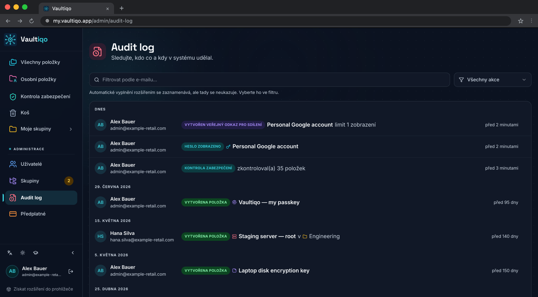
Task: Bookmark page with the star icon
Action: click(521, 21)
